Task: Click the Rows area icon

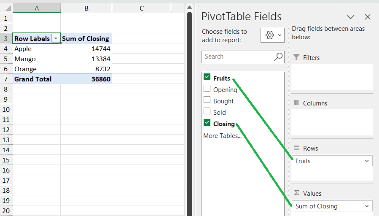Action: point(296,148)
